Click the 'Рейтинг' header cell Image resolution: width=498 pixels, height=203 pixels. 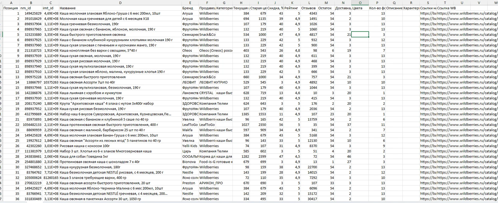click(x=292, y=8)
